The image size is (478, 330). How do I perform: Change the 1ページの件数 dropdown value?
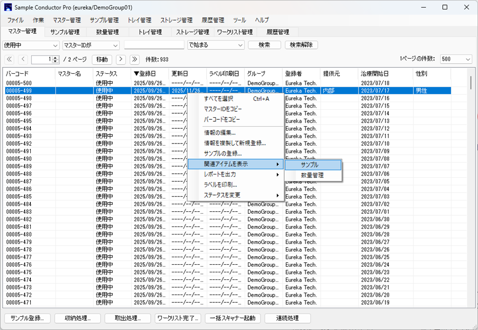[455, 59]
